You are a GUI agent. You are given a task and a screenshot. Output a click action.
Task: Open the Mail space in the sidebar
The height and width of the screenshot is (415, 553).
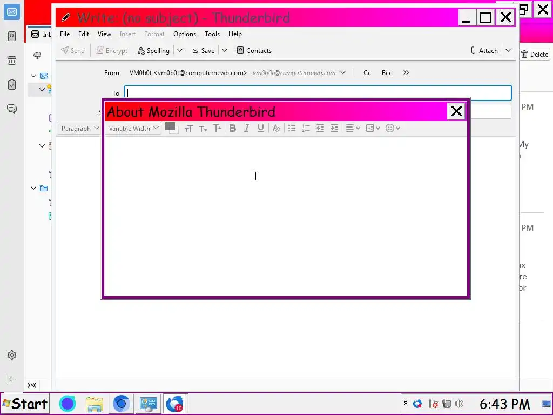point(12,12)
